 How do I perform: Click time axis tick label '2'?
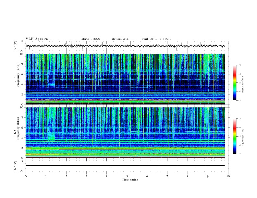[66, 176]
